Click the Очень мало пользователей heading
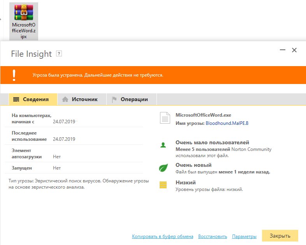The height and width of the screenshot is (245, 306). [x=212, y=142]
